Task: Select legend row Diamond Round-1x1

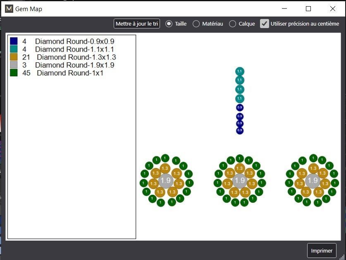Action: [57, 73]
